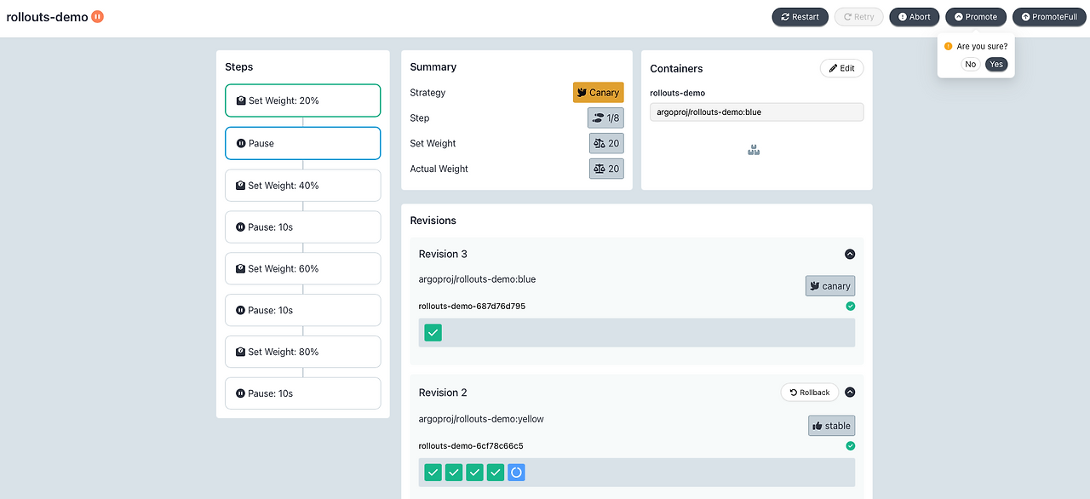Select the Set Weight: 60% step
The height and width of the screenshot is (499, 1090).
pos(302,268)
